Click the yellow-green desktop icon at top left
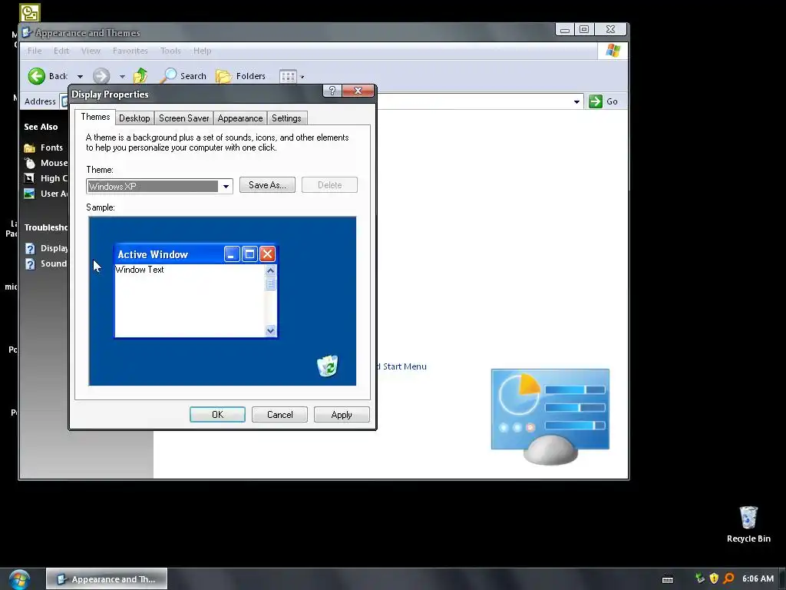 pos(30,13)
